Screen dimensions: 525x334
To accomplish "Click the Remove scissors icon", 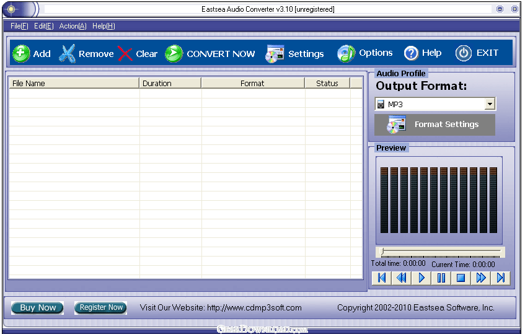I will tap(68, 53).
